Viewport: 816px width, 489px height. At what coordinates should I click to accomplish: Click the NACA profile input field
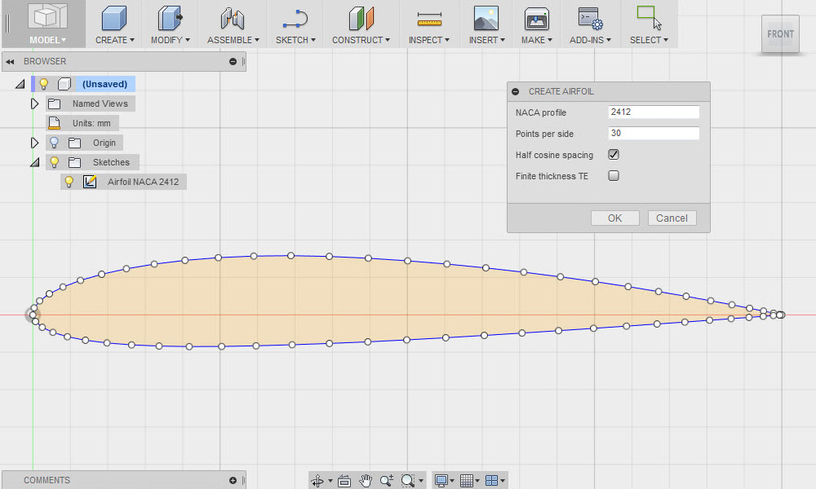[654, 112]
